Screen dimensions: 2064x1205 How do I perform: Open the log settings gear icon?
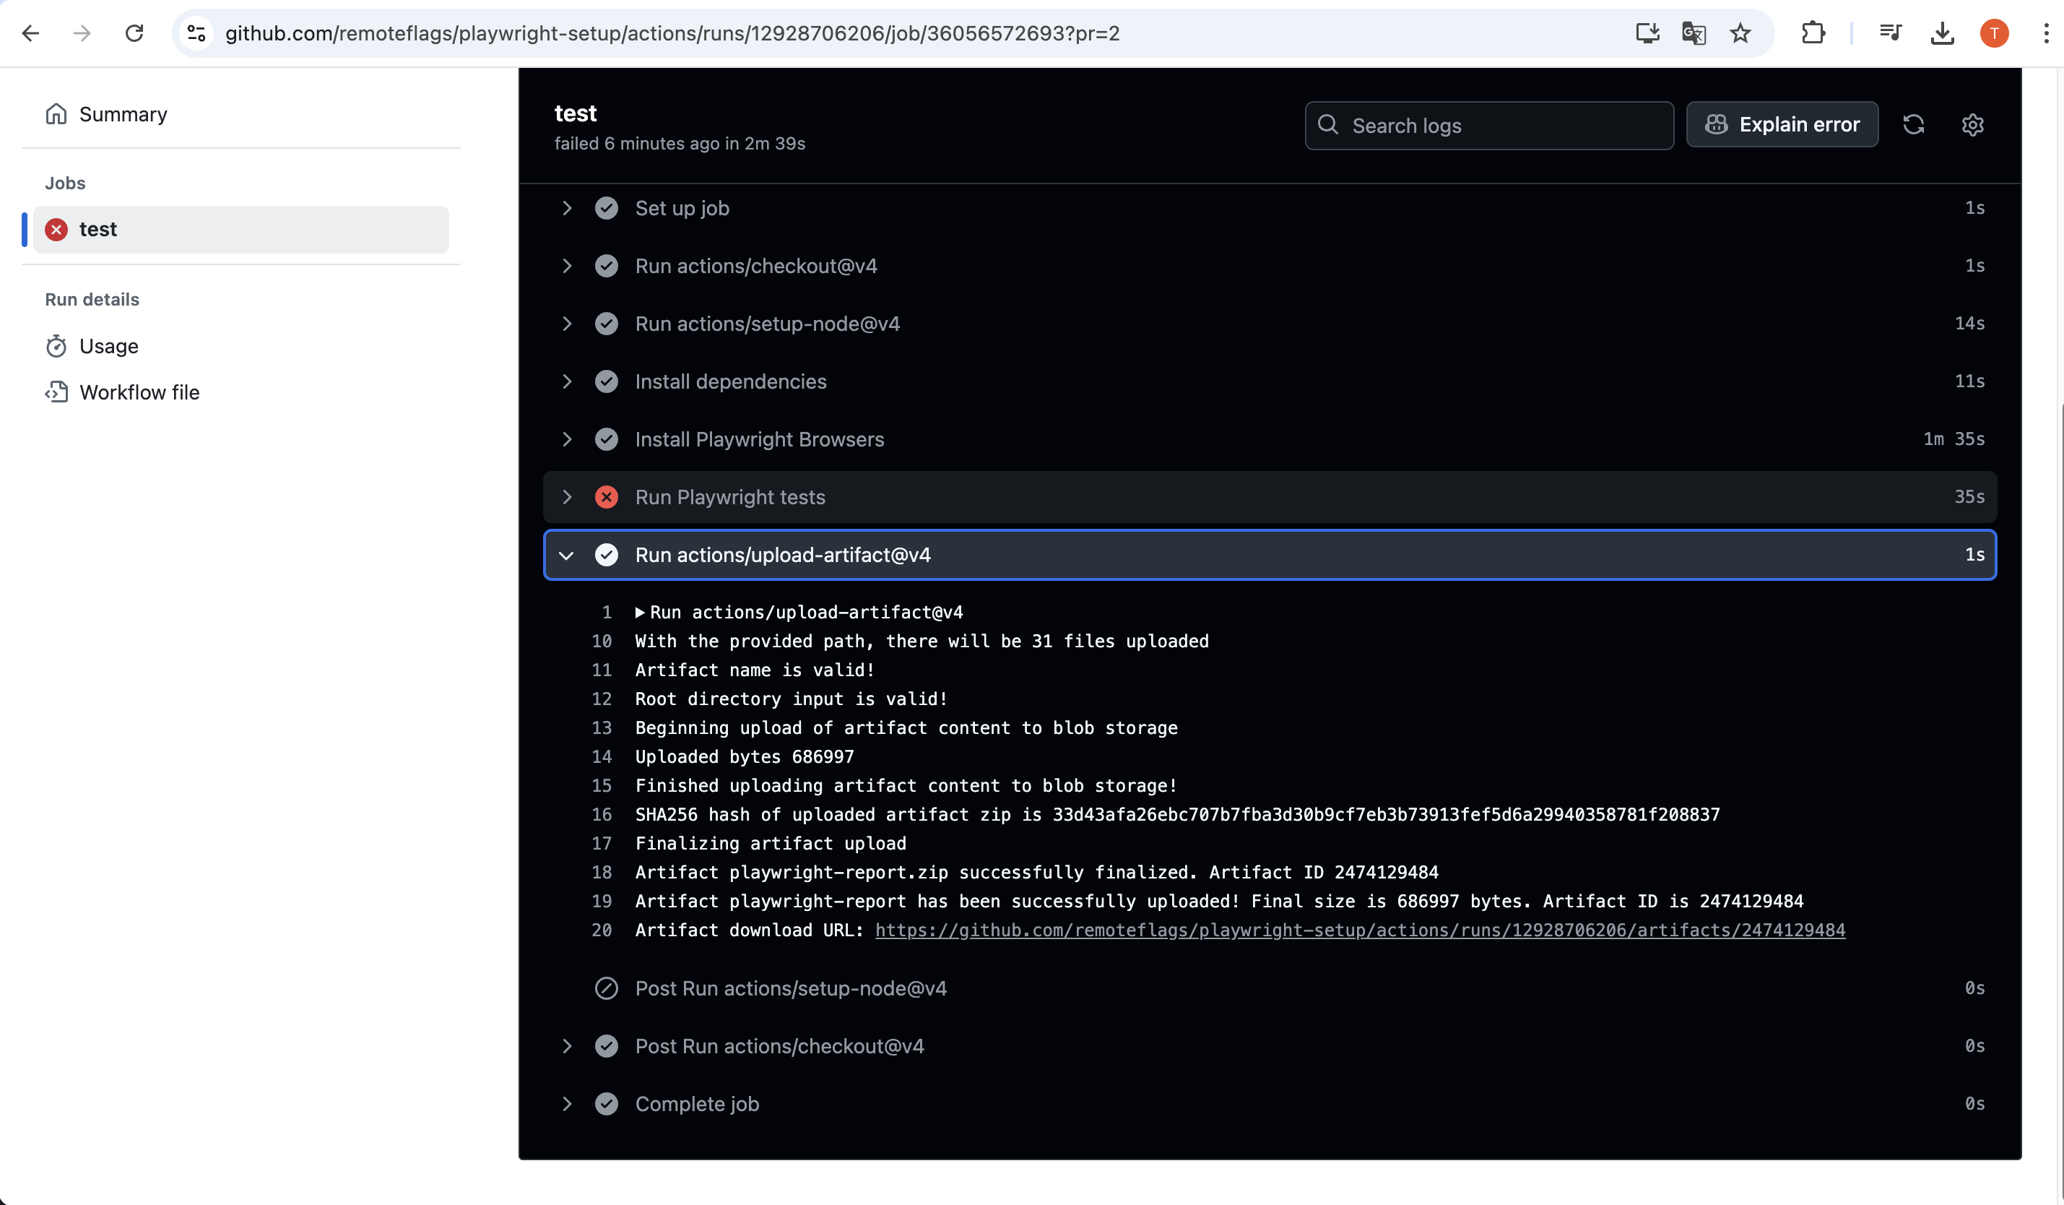coord(1973,124)
